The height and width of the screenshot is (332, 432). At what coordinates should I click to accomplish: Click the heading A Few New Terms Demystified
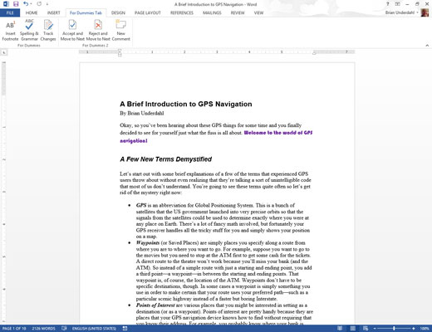pos(166,159)
